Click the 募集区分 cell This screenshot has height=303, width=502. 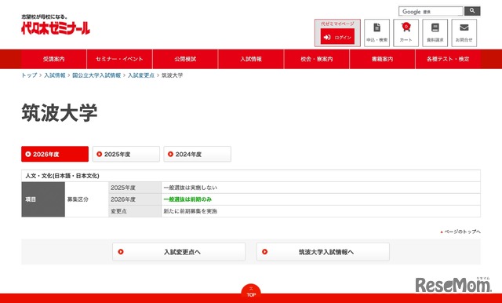point(87,199)
